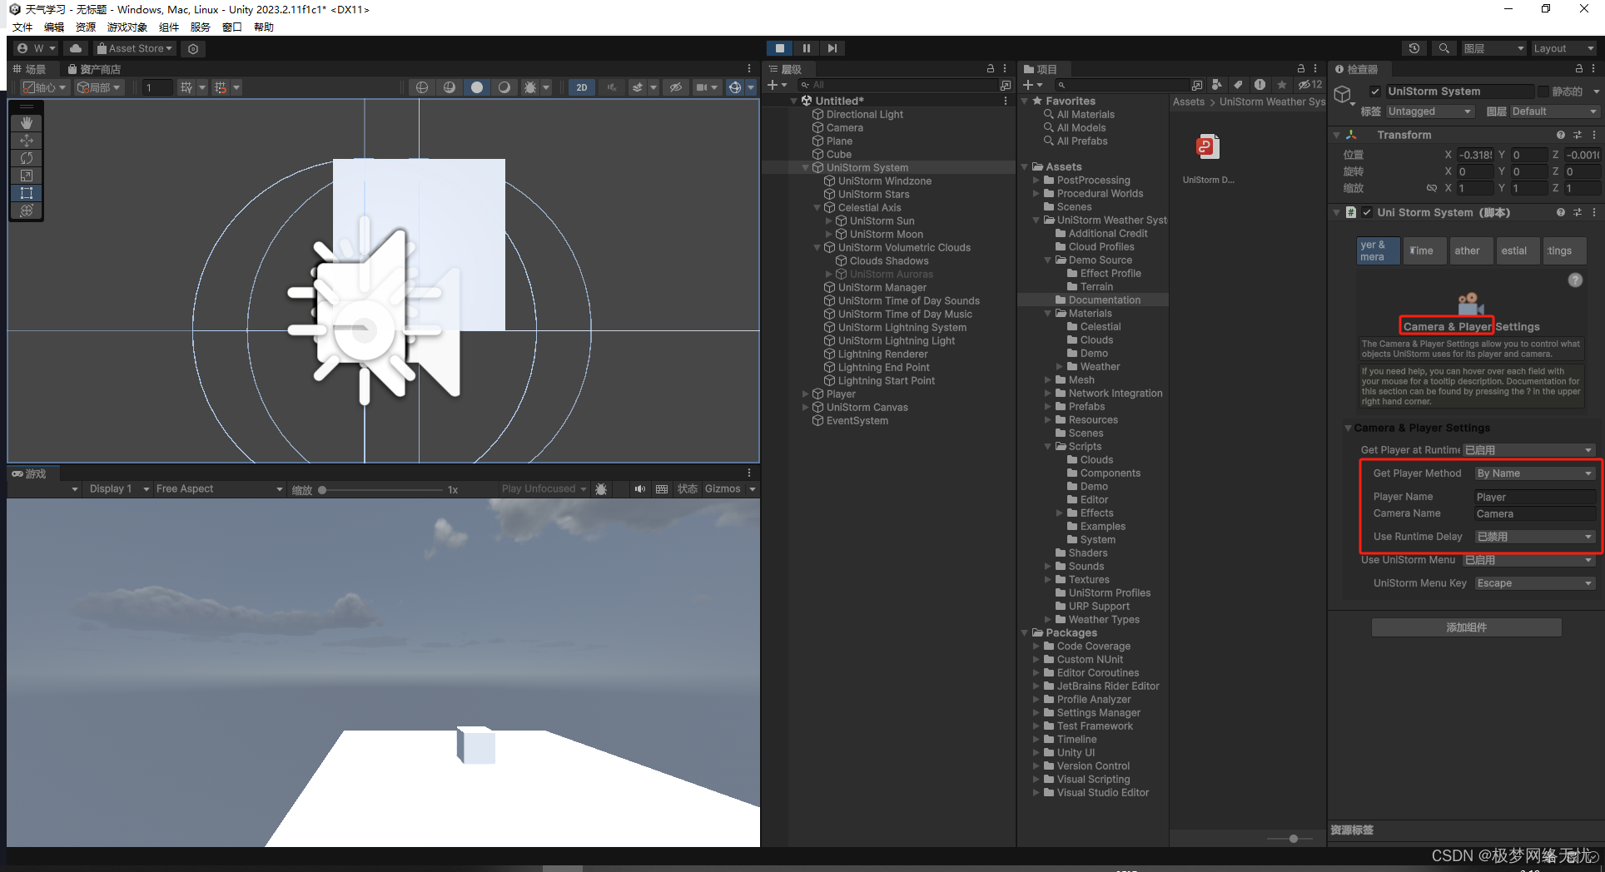Open the Undo History clock icon
The width and height of the screenshot is (1605, 872).
1414,48
